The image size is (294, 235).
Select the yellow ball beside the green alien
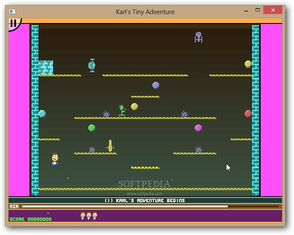135,107
